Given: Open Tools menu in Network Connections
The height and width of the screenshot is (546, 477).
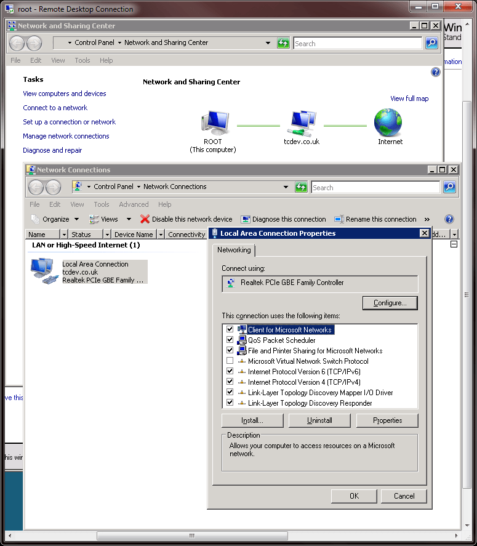Looking at the screenshot, I should click(102, 204).
